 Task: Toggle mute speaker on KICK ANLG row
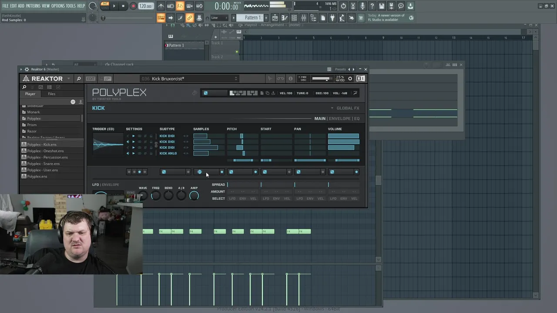point(128,153)
